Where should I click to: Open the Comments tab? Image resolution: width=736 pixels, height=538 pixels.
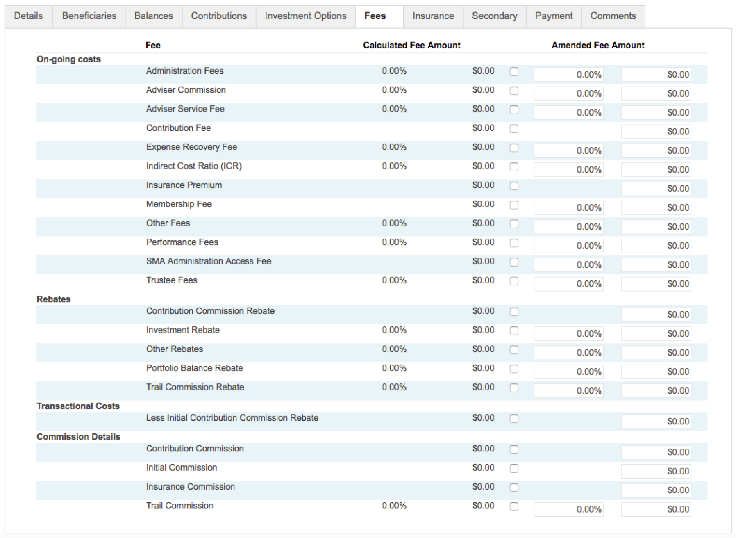pyautogui.click(x=613, y=16)
